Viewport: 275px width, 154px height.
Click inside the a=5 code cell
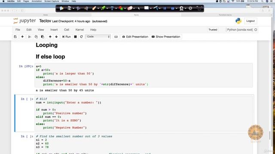coord(144,75)
